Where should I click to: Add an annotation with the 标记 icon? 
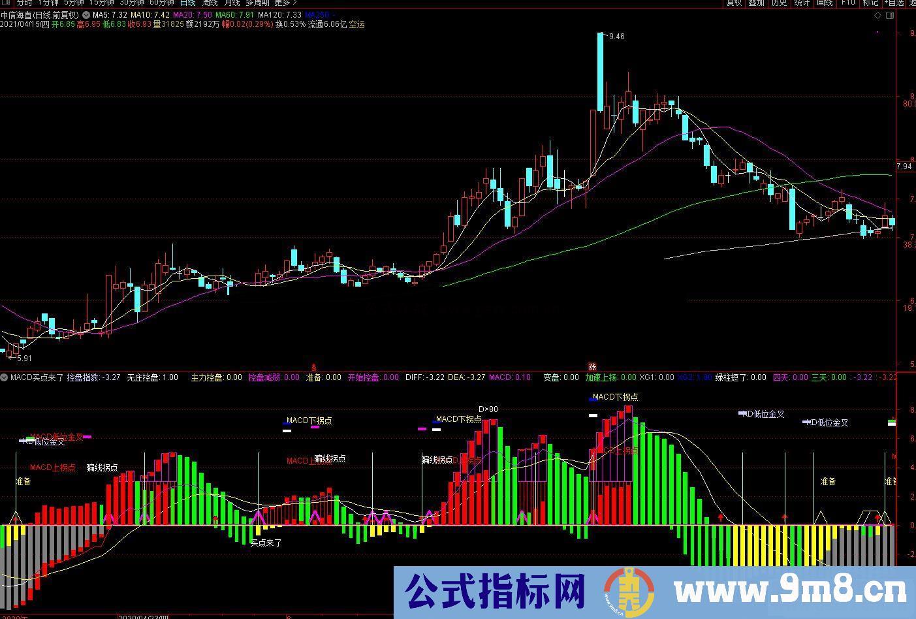(x=872, y=4)
